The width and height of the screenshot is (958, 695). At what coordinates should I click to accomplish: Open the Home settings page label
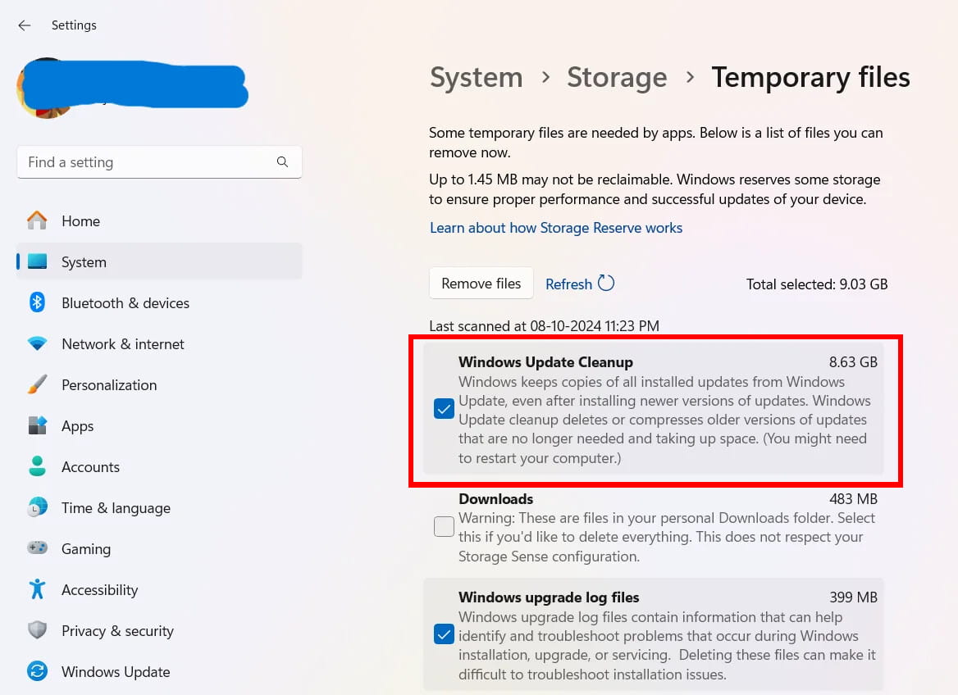coord(80,221)
